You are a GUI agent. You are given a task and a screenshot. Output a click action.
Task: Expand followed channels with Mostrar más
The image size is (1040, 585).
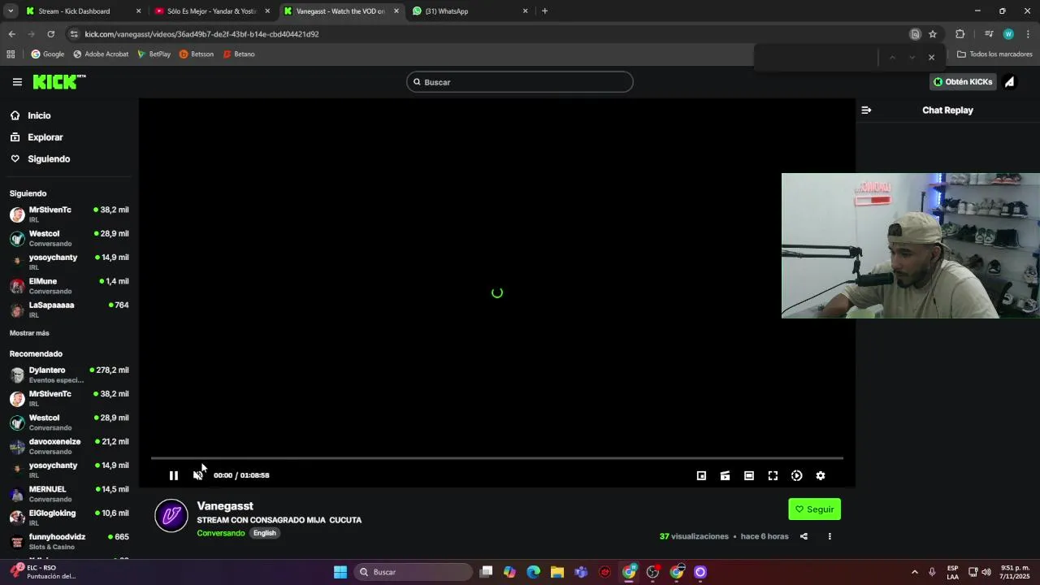point(29,333)
